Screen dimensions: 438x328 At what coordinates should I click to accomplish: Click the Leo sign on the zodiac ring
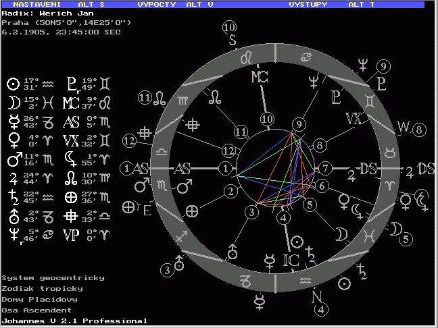coord(247,58)
